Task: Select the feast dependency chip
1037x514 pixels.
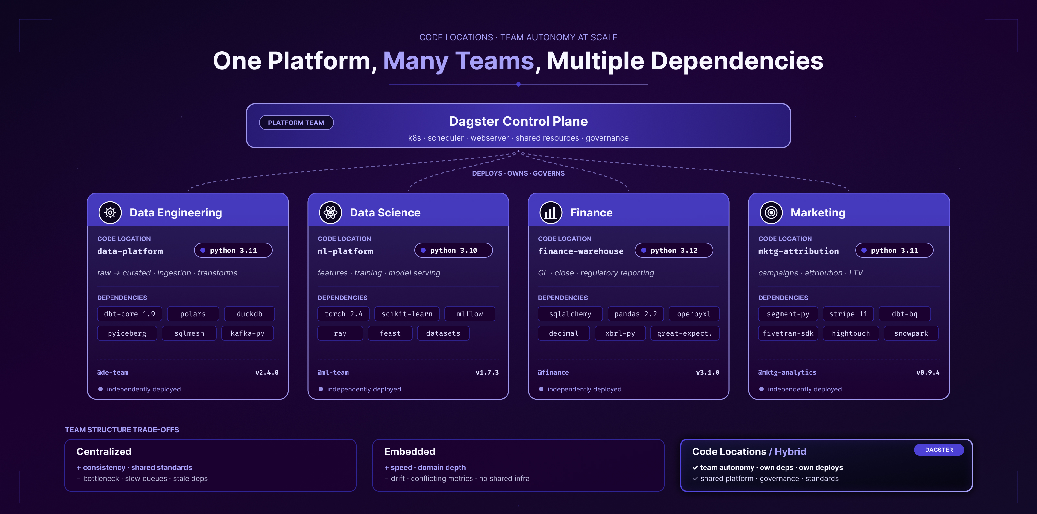Action: point(390,333)
